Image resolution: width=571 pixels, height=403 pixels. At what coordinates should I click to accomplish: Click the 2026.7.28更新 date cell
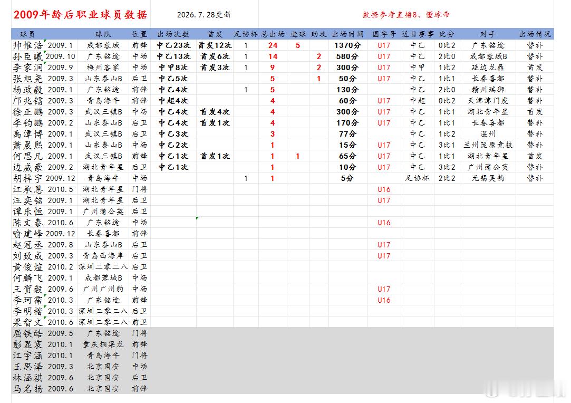204,15
